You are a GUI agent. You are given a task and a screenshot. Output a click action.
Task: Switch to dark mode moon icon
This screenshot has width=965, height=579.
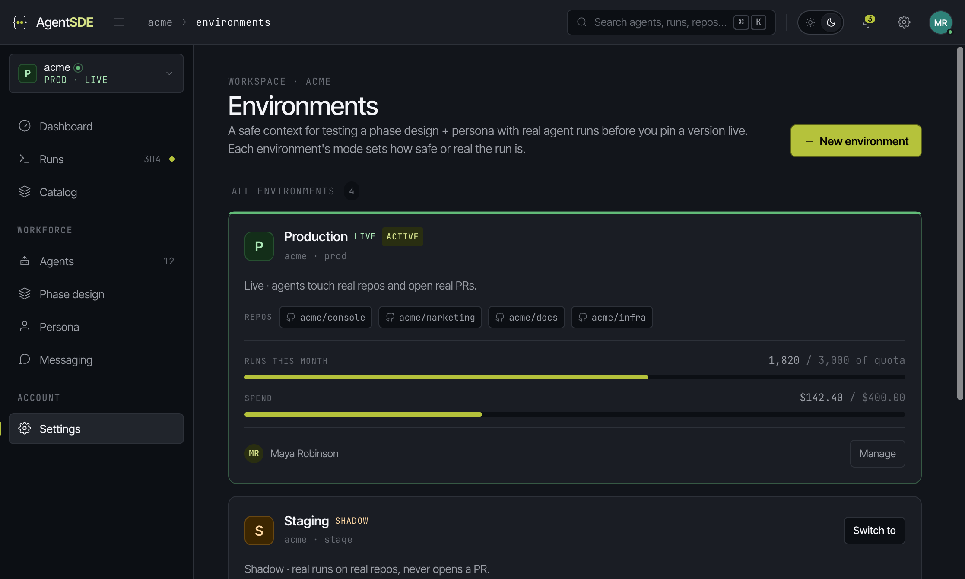(x=831, y=22)
